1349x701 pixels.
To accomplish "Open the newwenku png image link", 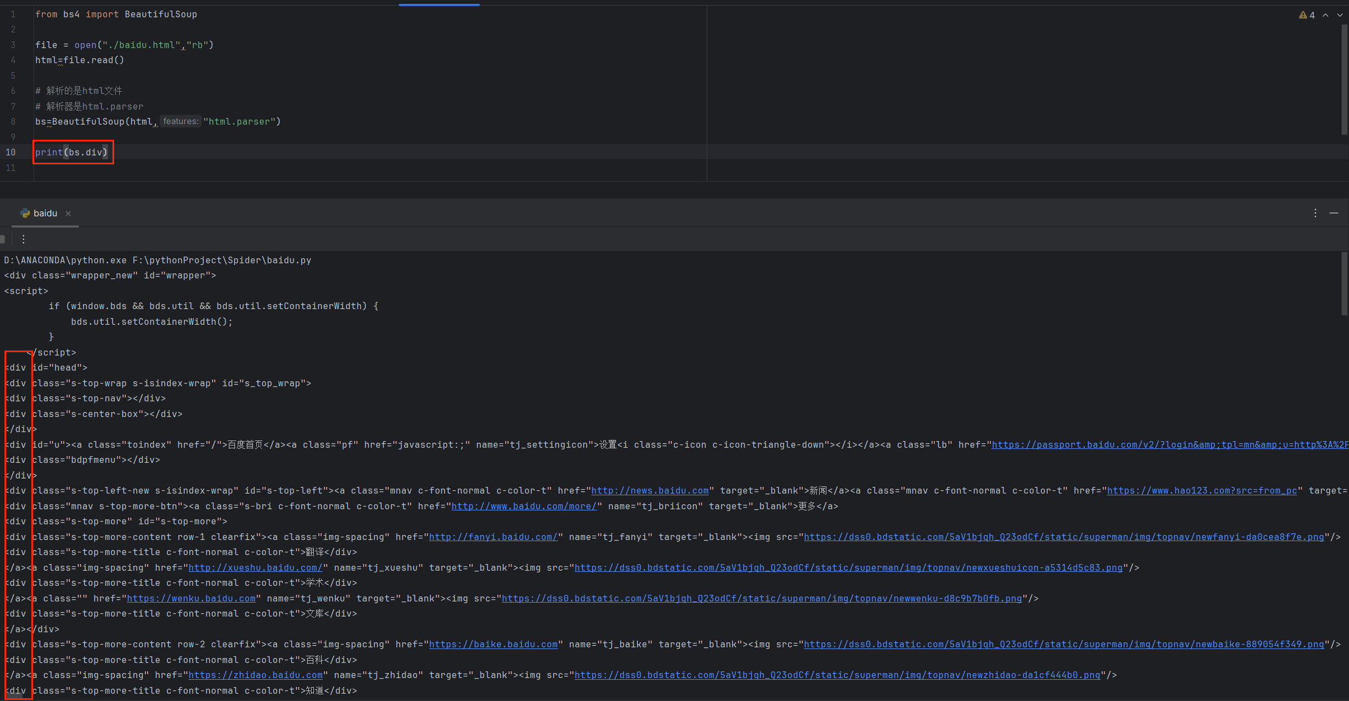I will 762,599.
